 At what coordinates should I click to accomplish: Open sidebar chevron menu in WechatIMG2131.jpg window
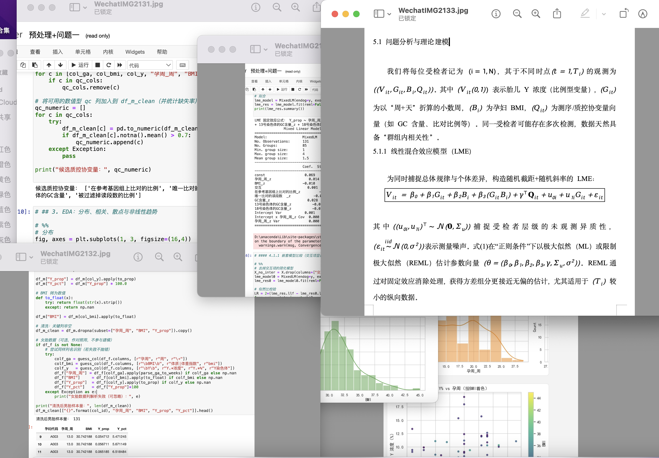click(x=85, y=8)
